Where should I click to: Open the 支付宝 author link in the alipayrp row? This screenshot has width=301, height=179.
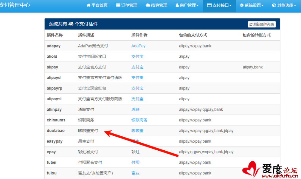pyautogui.click(x=137, y=88)
